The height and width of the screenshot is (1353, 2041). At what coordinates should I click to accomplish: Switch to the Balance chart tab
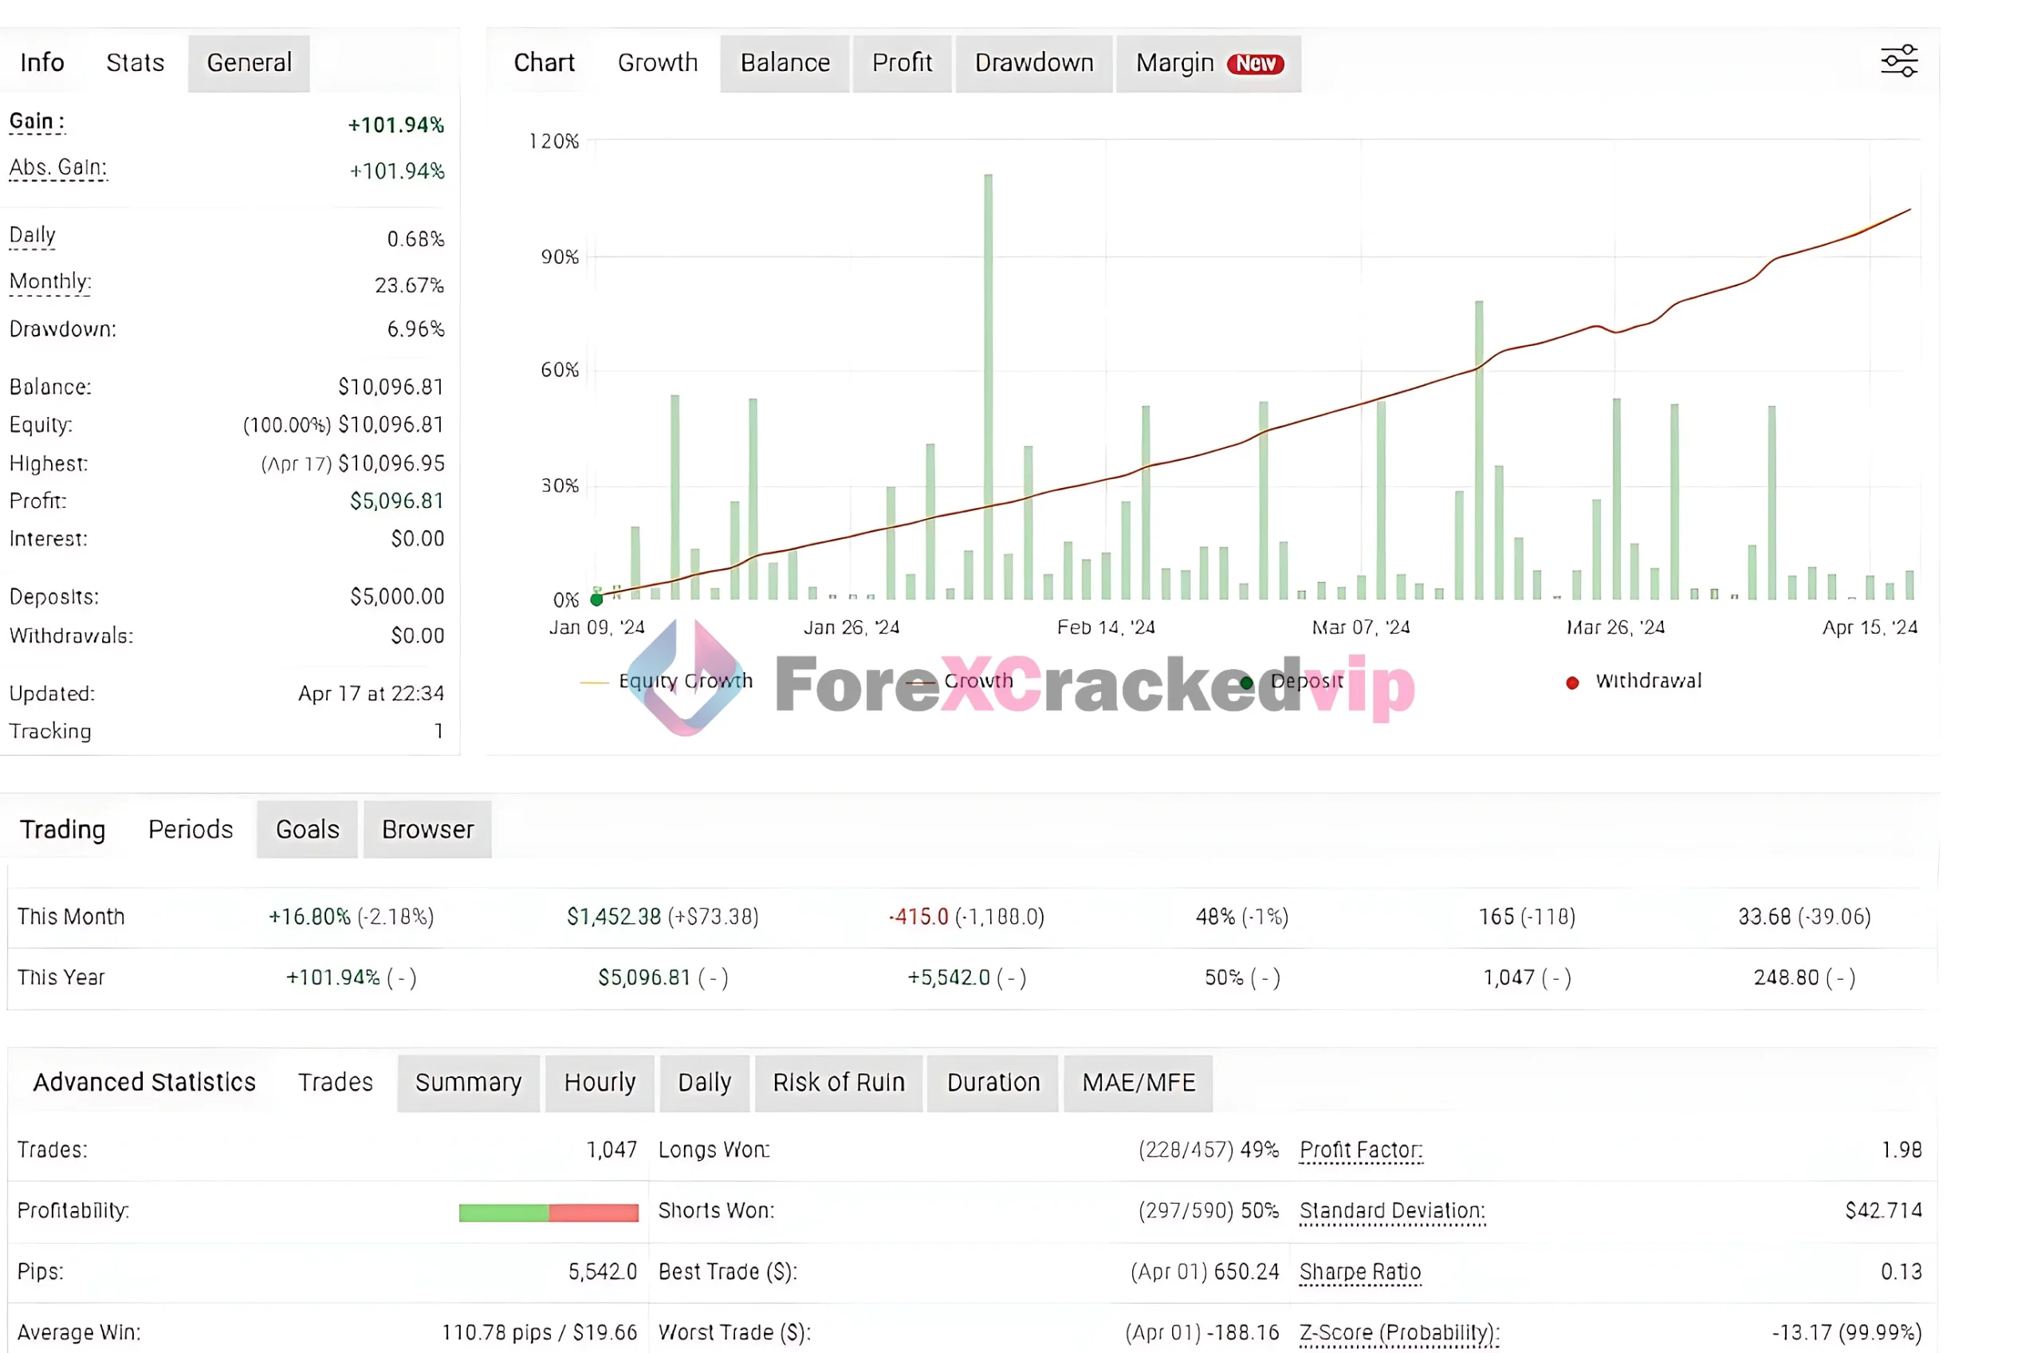point(785,63)
